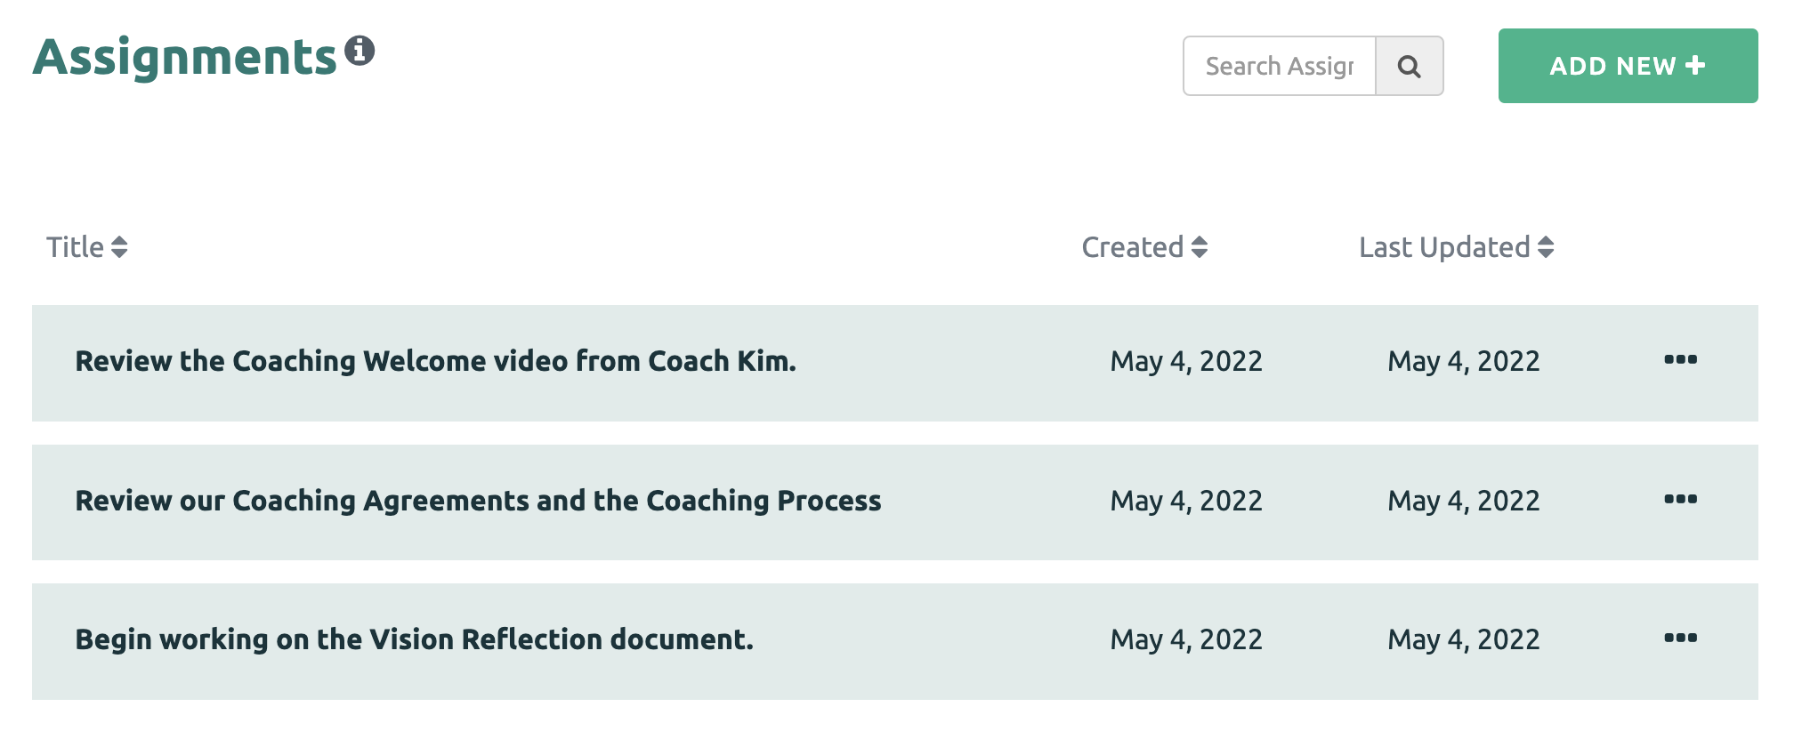Click Last Updated date of Welcome video row

click(x=1463, y=361)
